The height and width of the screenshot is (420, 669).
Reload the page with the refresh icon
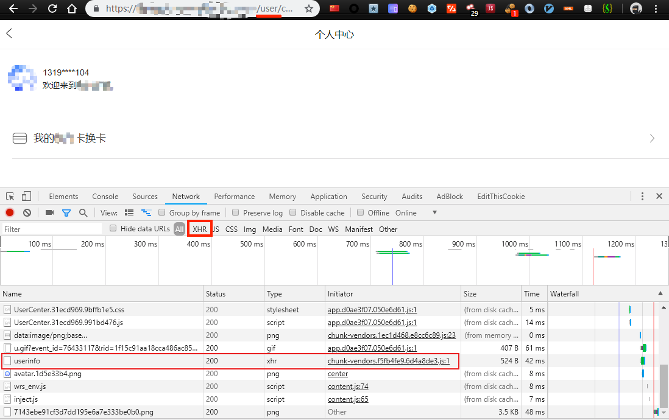(x=52, y=9)
